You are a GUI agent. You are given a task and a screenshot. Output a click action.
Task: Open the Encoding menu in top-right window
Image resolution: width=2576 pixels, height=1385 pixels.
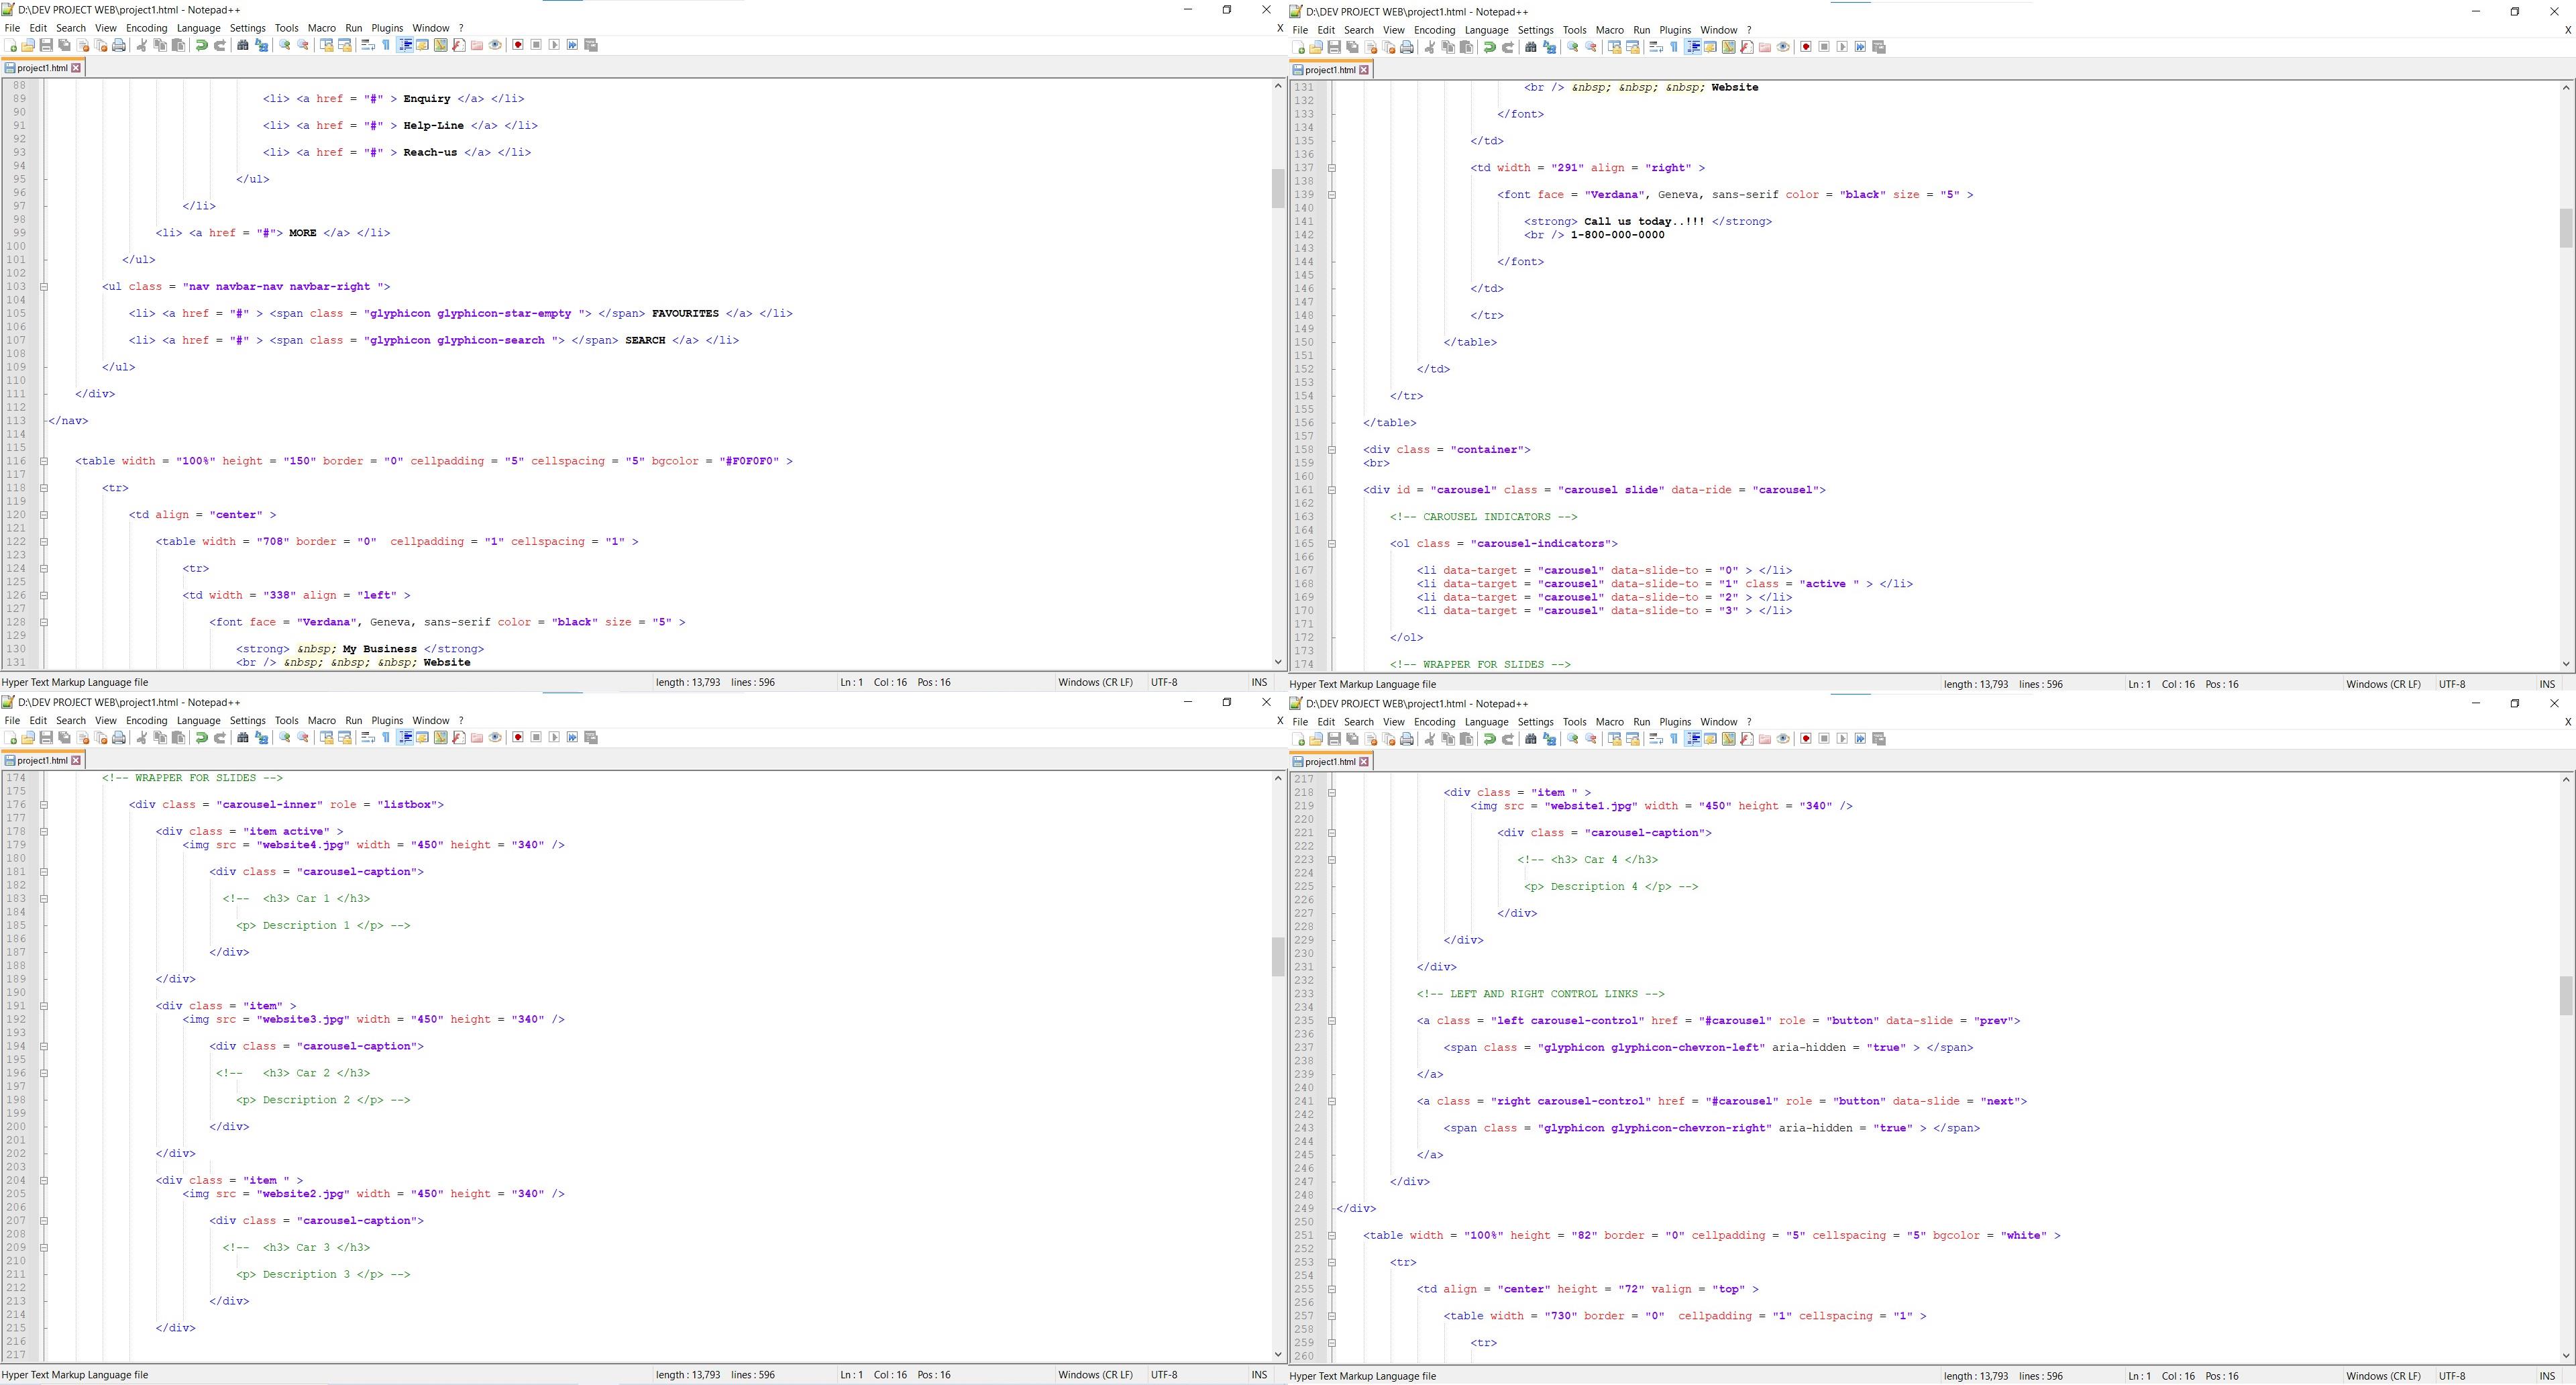pos(1434,30)
